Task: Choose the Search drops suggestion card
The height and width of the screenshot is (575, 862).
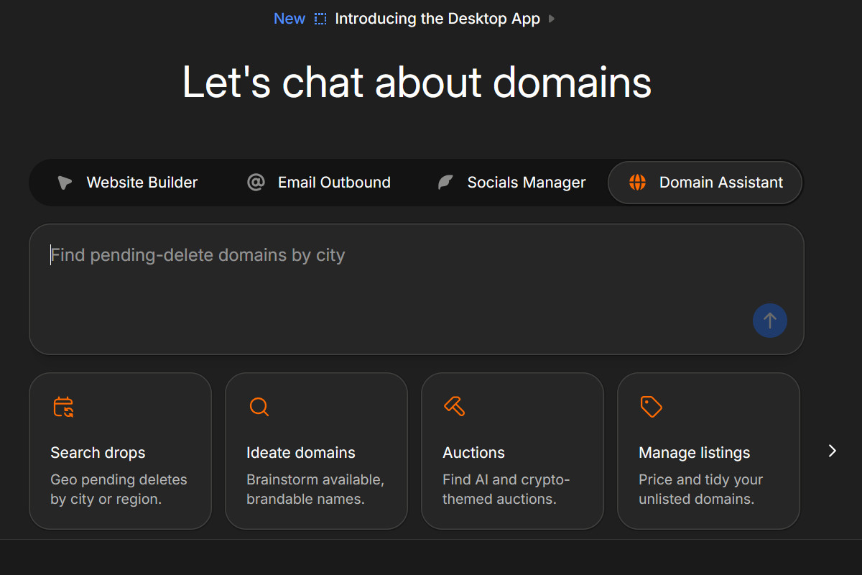Action: [x=121, y=451]
